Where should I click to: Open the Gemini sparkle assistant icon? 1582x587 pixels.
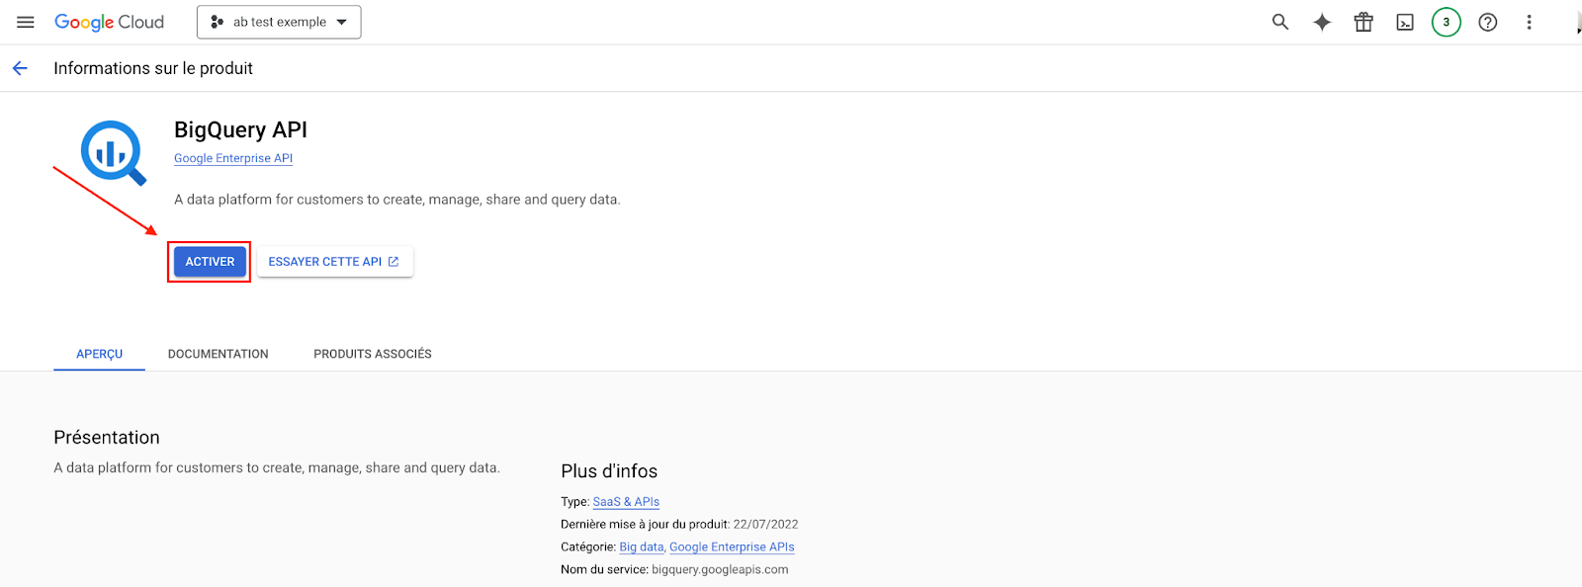[1322, 22]
